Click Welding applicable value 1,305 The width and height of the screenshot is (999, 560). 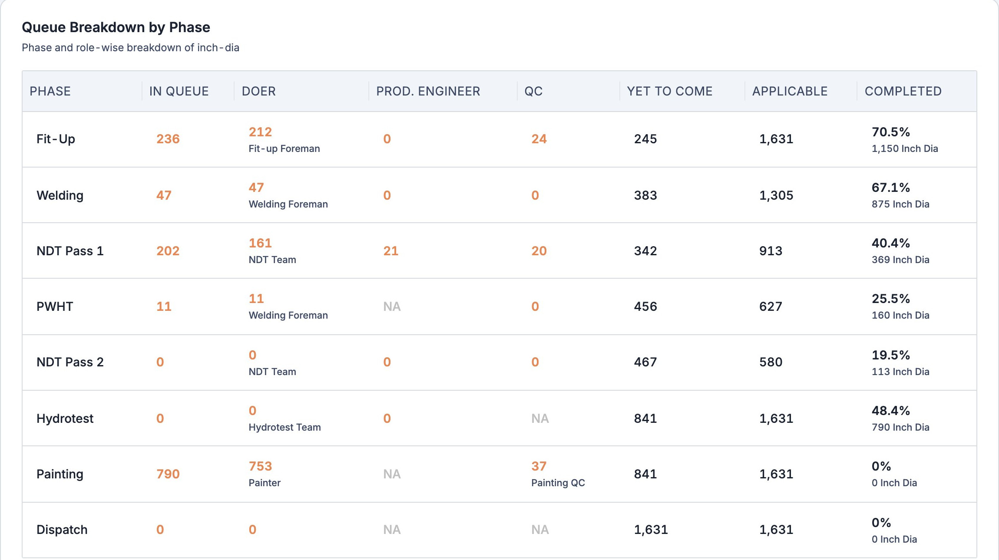coord(776,195)
